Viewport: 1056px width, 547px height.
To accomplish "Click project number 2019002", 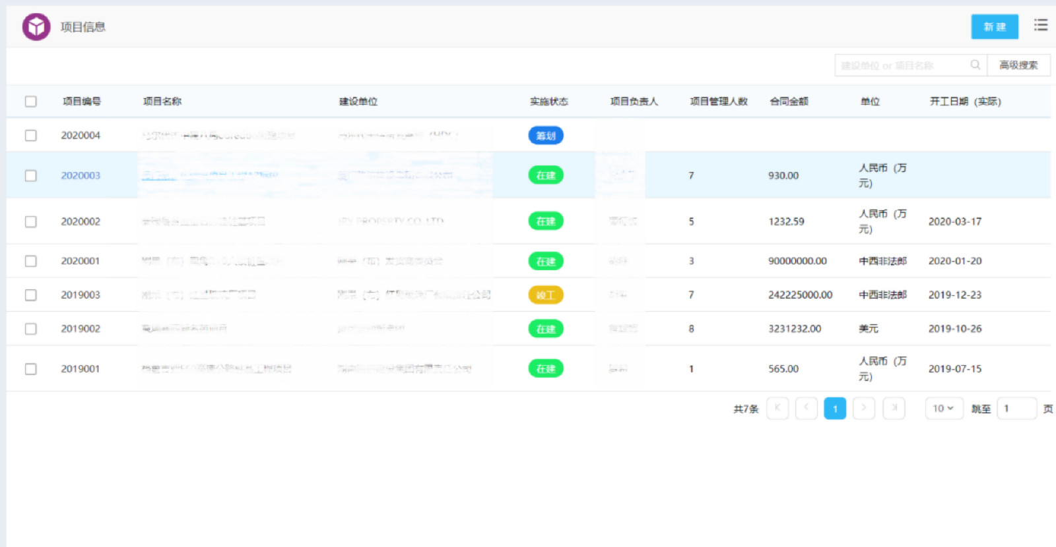I will point(81,328).
